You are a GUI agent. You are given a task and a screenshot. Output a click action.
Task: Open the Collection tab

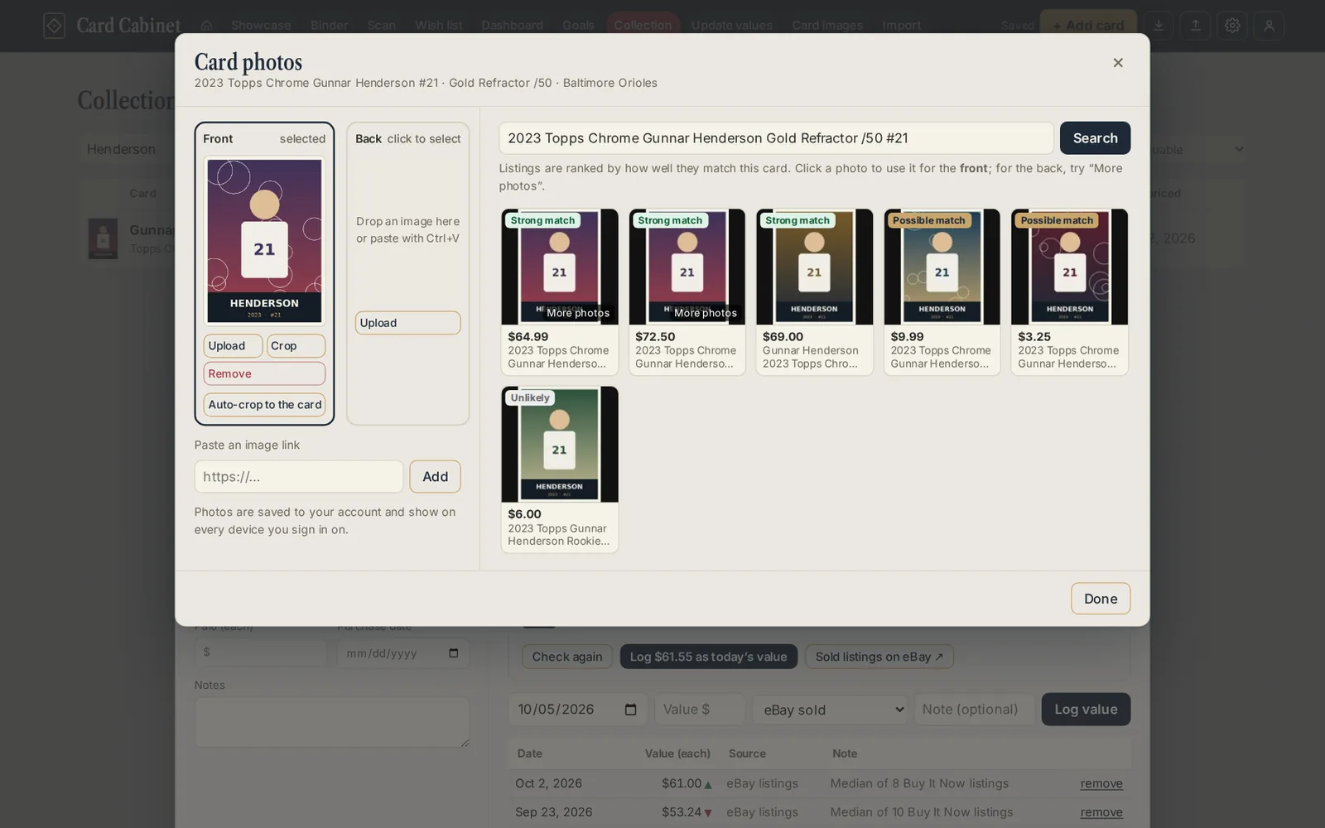[643, 26]
